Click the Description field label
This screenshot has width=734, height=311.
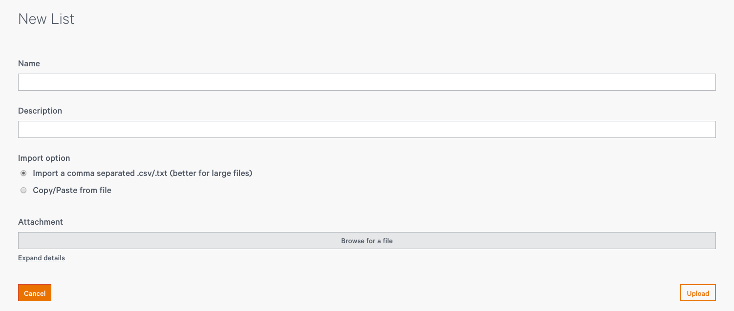pos(40,111)
